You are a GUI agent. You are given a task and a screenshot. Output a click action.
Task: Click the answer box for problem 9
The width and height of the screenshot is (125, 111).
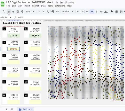(13, 89)
